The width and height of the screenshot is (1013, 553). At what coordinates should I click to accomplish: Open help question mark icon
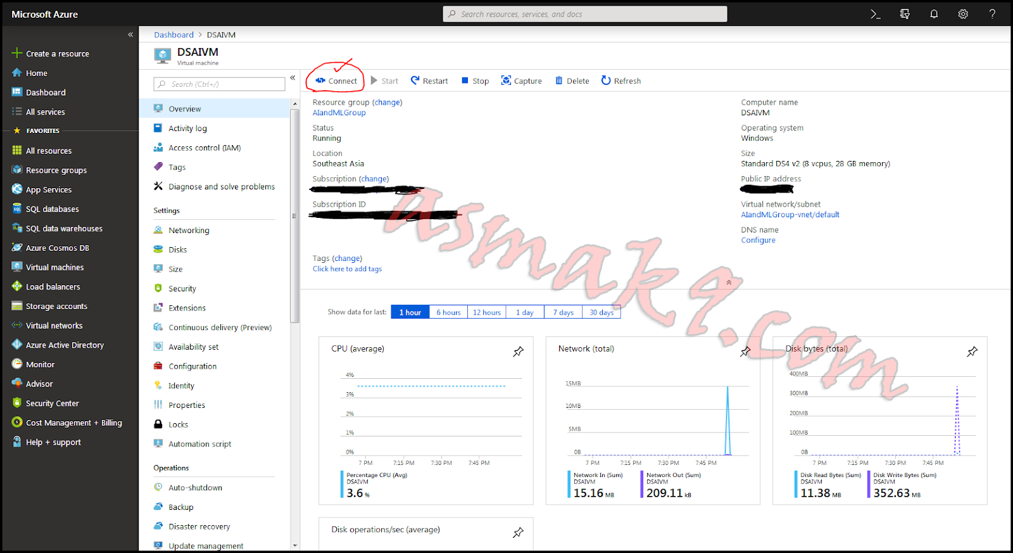pos(992,14)
